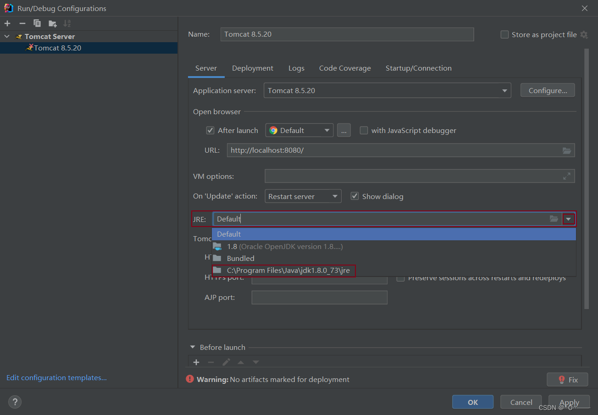Toggle Store as project file
The height and width of the screenshot is (415, 598).
point(505,34)
